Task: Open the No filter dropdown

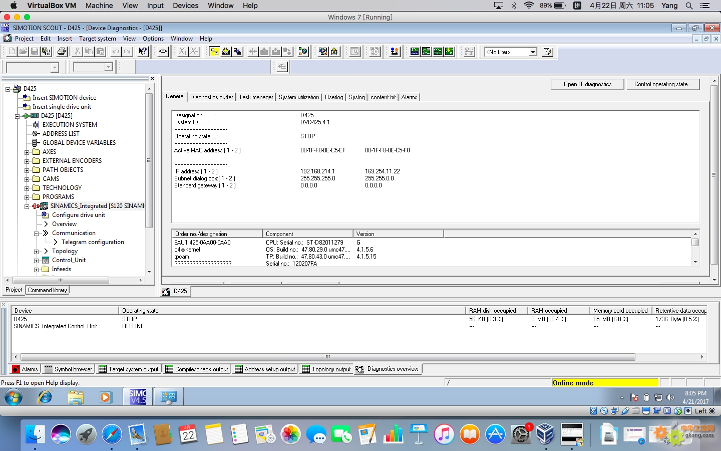Action: pos(533,52)
